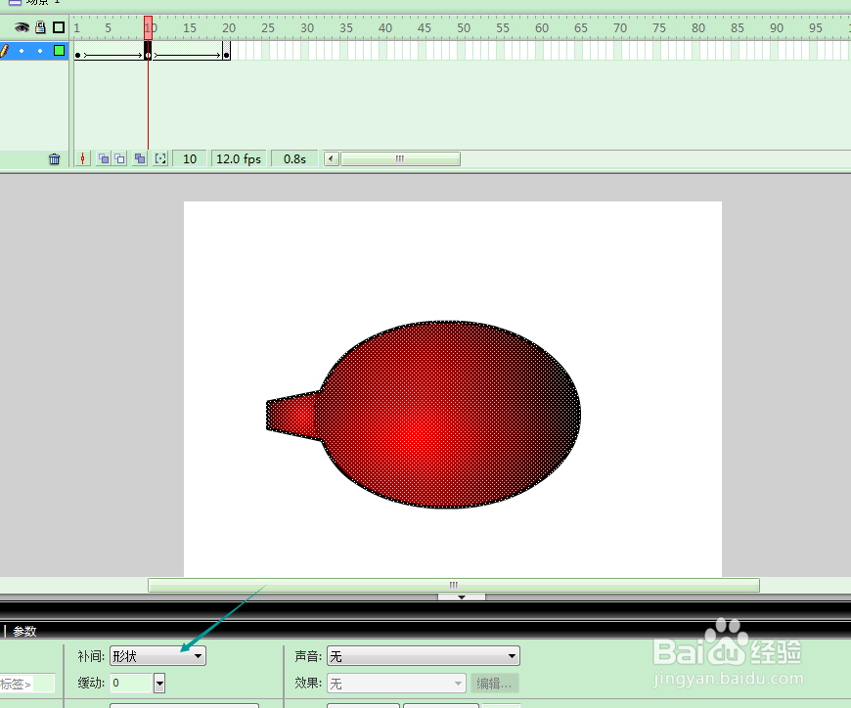Screen dimensions: 851x708
Task: Click the red playhead marker on the ruler
Action: 148,27
